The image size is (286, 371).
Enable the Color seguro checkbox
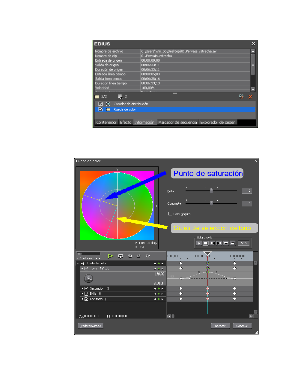pyautogui.click(x=170, y=214)
